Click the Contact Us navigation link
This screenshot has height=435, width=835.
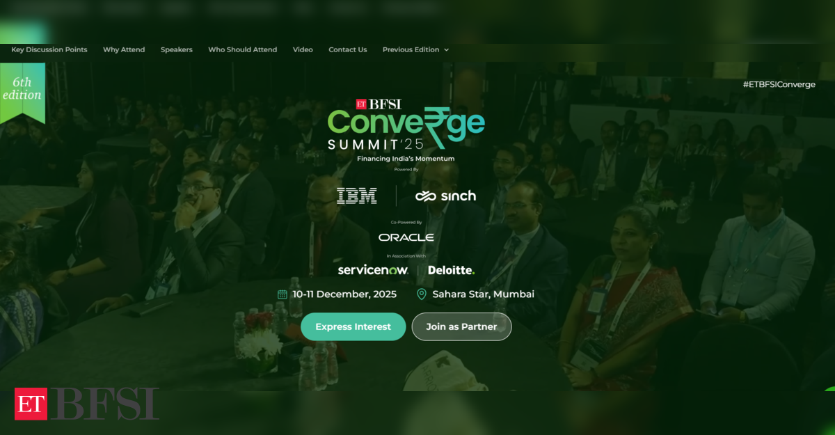click(x=348, y=49)
